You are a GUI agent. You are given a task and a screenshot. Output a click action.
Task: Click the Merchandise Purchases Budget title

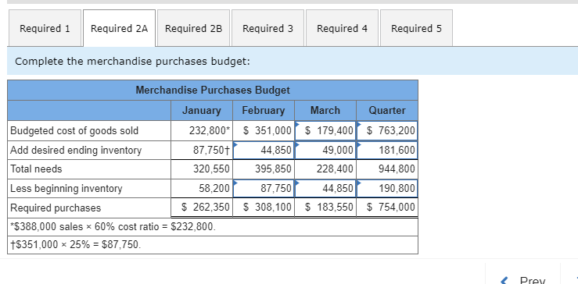(213, 91)
